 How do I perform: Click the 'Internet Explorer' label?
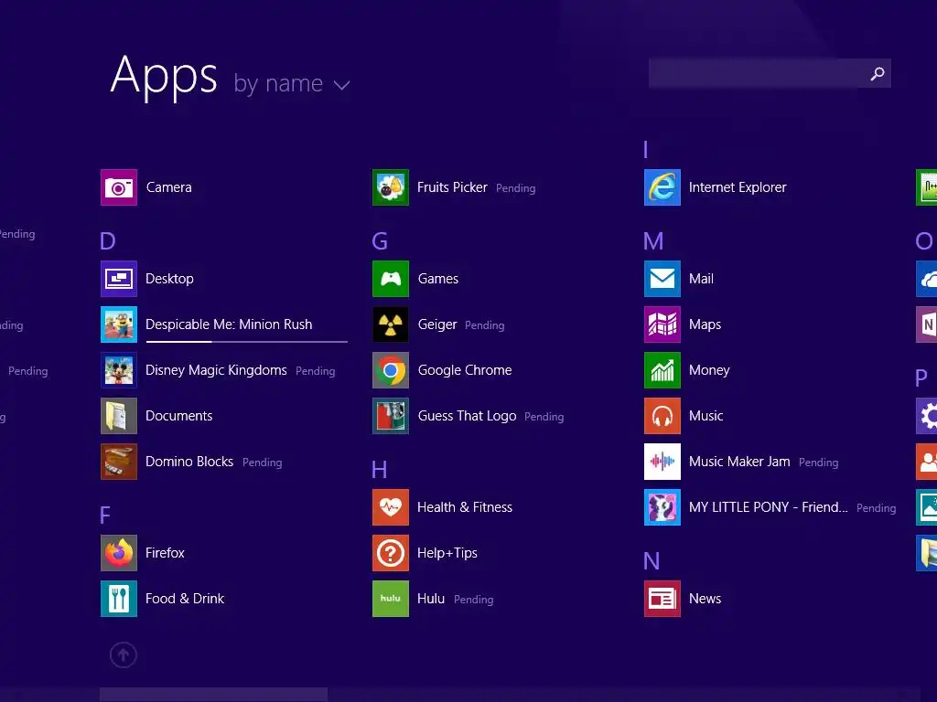tap(738, 187)
